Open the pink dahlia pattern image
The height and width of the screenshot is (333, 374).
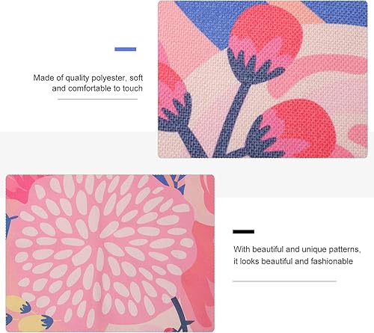pos(110,253)
